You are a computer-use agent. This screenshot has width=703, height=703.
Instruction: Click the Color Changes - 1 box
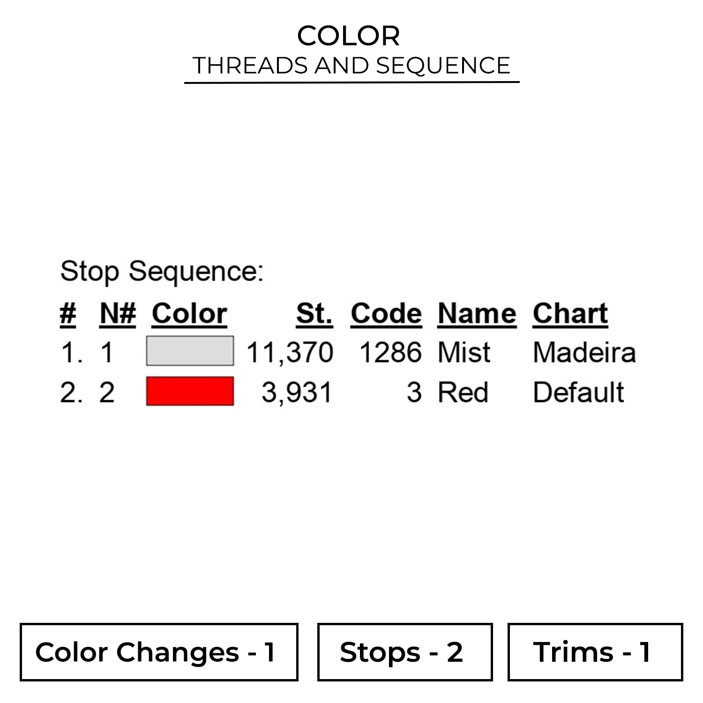[x=159, y=652]
